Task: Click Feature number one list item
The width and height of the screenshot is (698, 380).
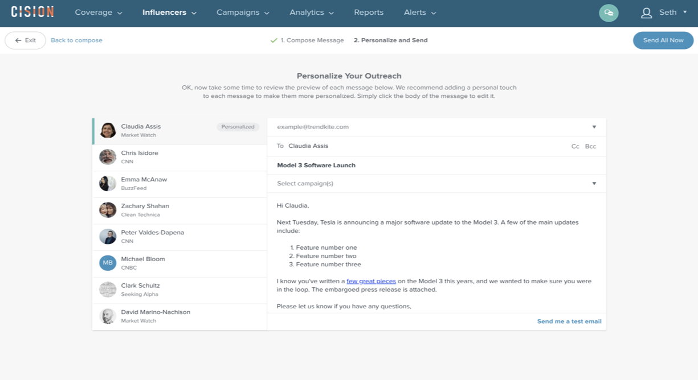Action: pos(326,247)
